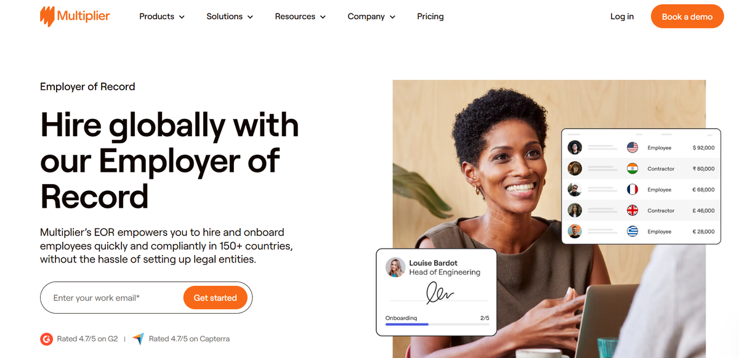This screenshot has height=358, width=739.
Task: Click the G2 rating badge icon
Action: [46, 339]
